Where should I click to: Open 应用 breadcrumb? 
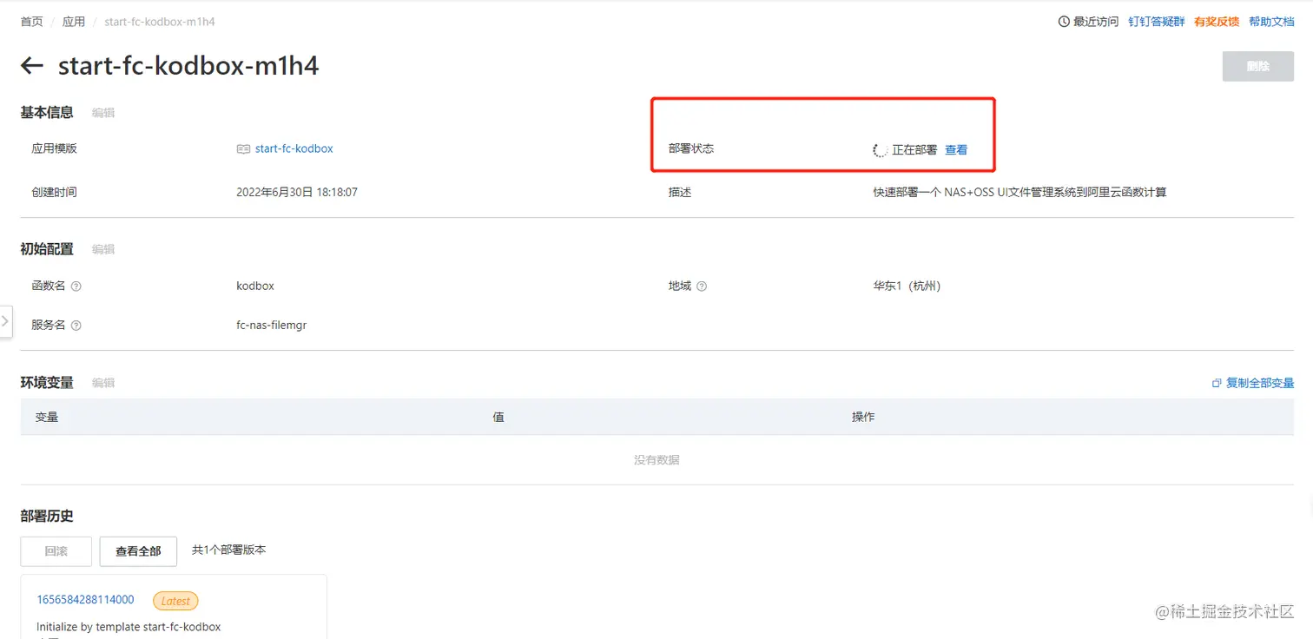pos(74,22)
